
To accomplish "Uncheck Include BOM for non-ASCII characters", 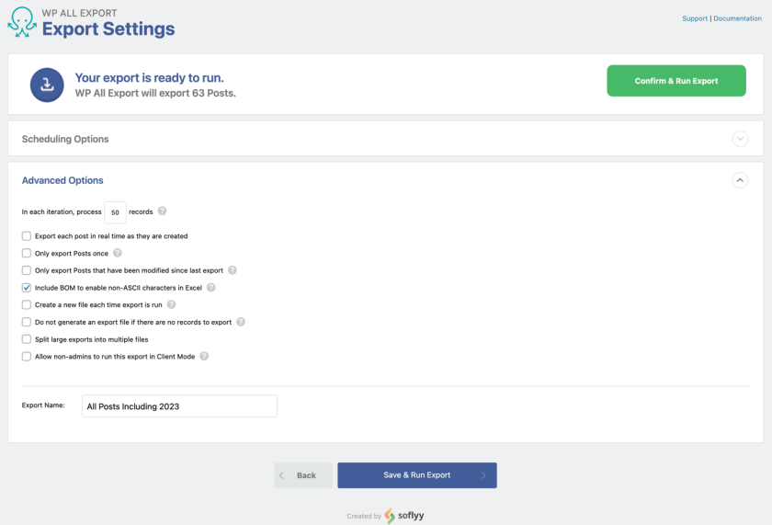I will [x=27, y=288].
